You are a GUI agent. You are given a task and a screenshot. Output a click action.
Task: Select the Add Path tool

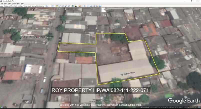pos(62,6)
